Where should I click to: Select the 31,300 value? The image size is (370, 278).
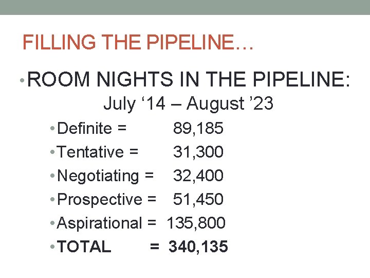tap(198, 152)
